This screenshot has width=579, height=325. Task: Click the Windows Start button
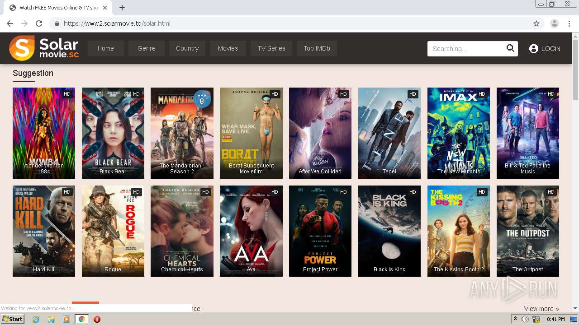13,319
